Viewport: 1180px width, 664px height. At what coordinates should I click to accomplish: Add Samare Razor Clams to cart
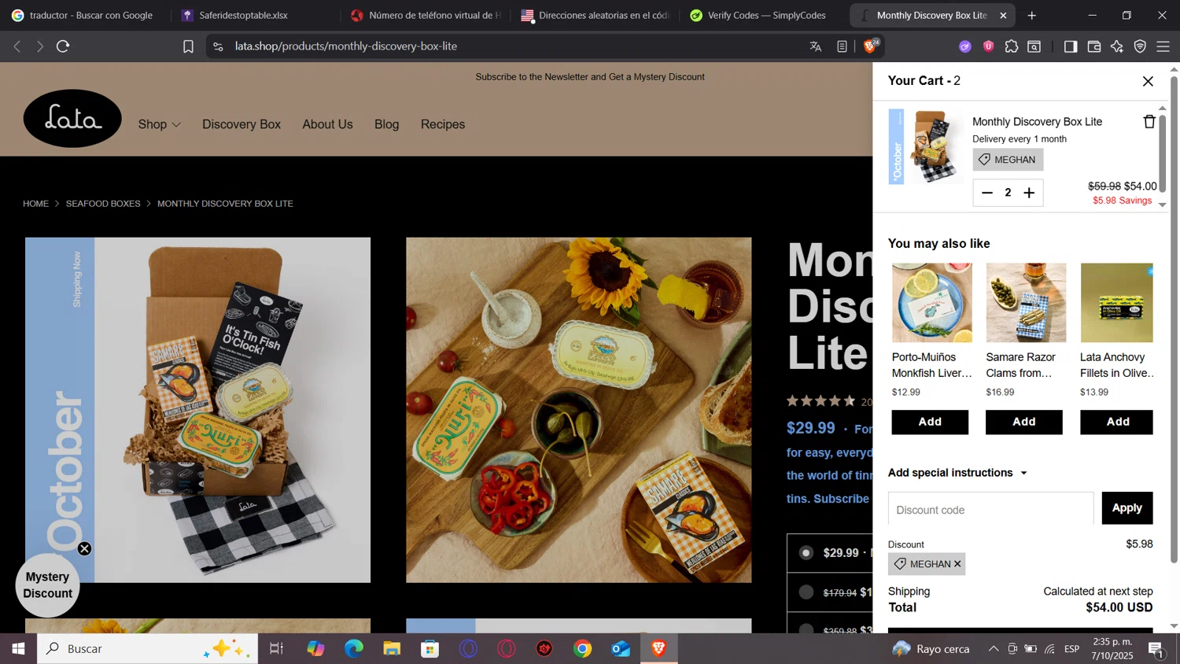(x=1023, y=422)
